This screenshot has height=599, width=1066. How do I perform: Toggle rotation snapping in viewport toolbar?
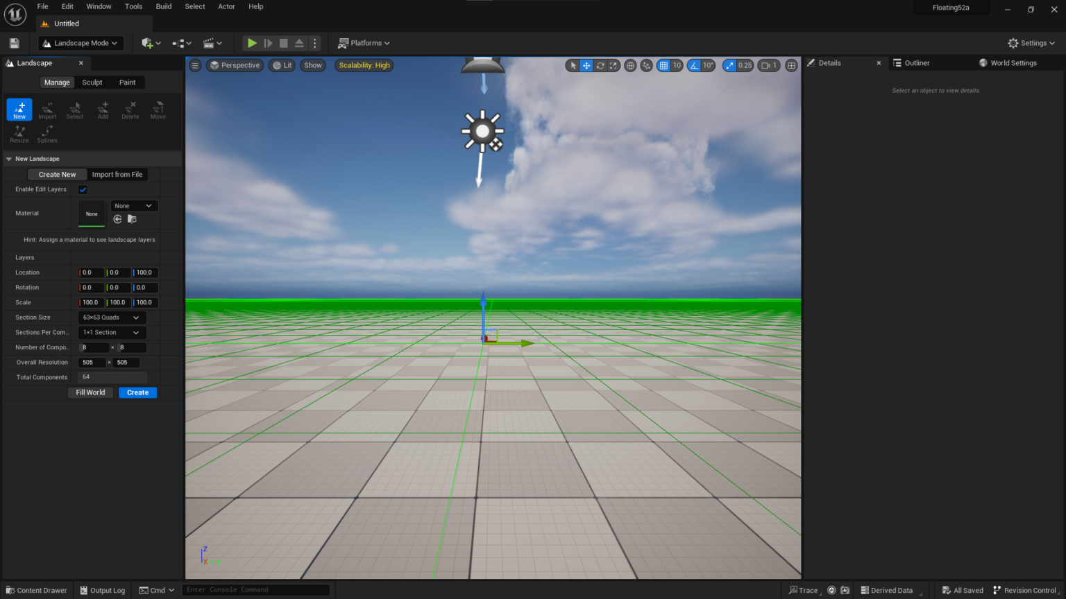694,65
